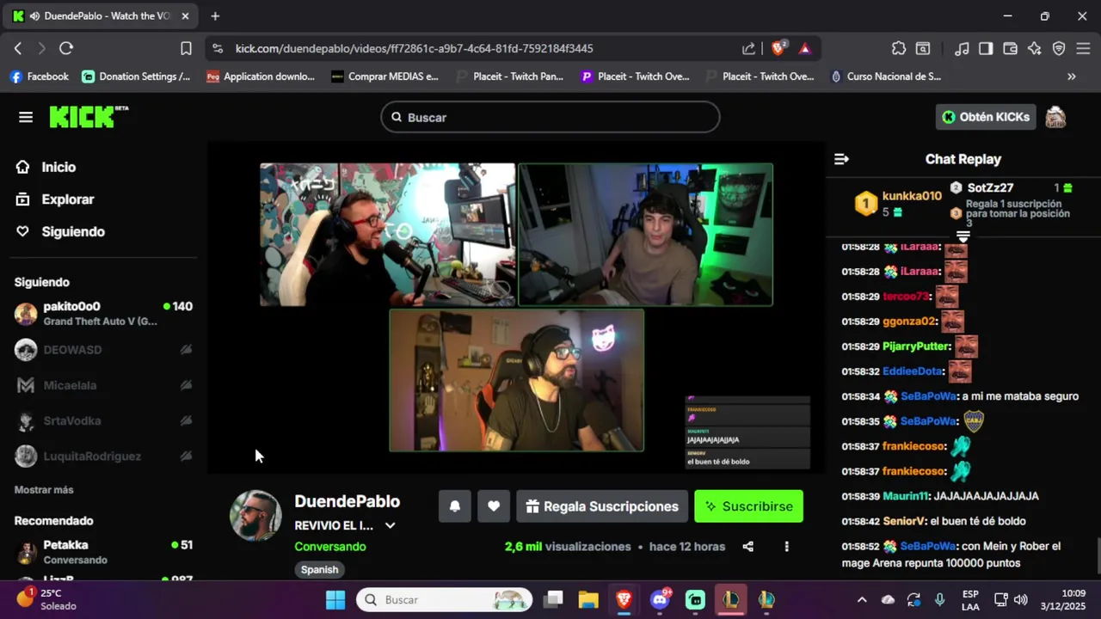This screenshot has height=619, width=1101.
Task: Click the chat replay scrollbar
Action: [x=1098, y=555]
